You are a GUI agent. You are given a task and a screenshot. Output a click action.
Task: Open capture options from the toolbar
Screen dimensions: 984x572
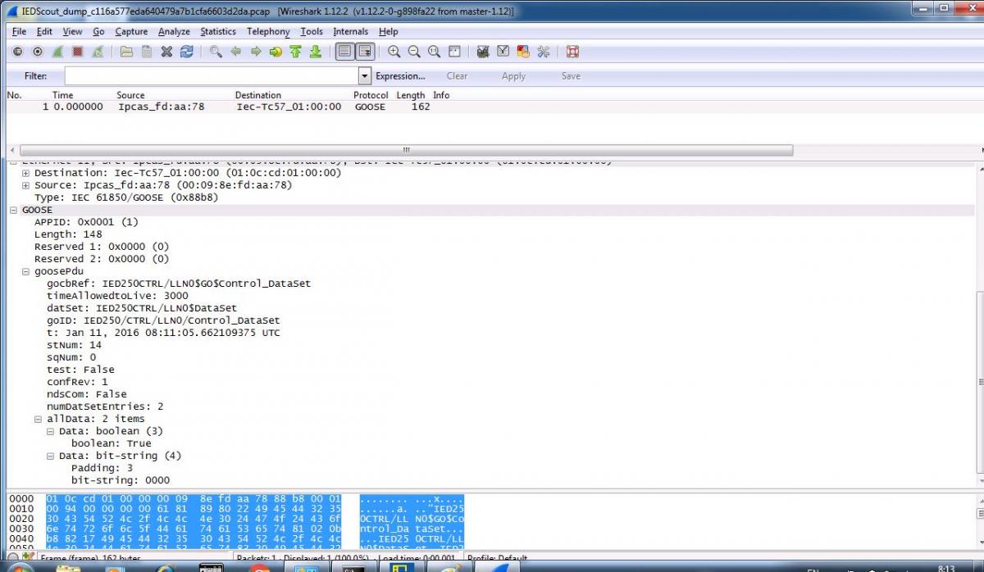tap(38, 52)
